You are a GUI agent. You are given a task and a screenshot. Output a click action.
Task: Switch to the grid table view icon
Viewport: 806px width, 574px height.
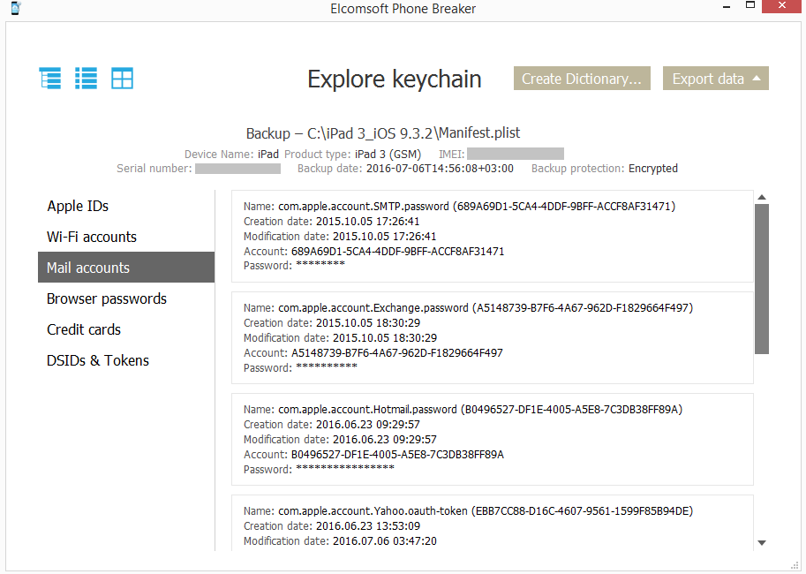coord(122,79)
